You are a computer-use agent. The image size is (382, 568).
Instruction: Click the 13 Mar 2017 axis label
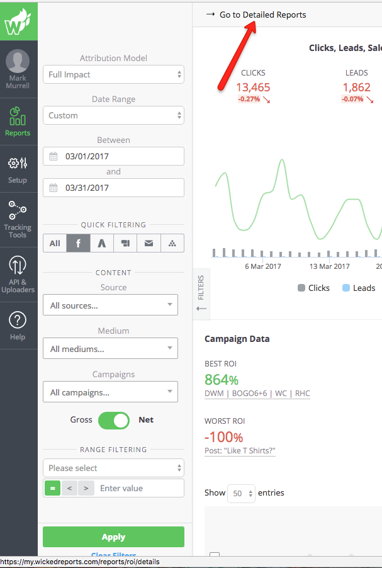[330, 266]
